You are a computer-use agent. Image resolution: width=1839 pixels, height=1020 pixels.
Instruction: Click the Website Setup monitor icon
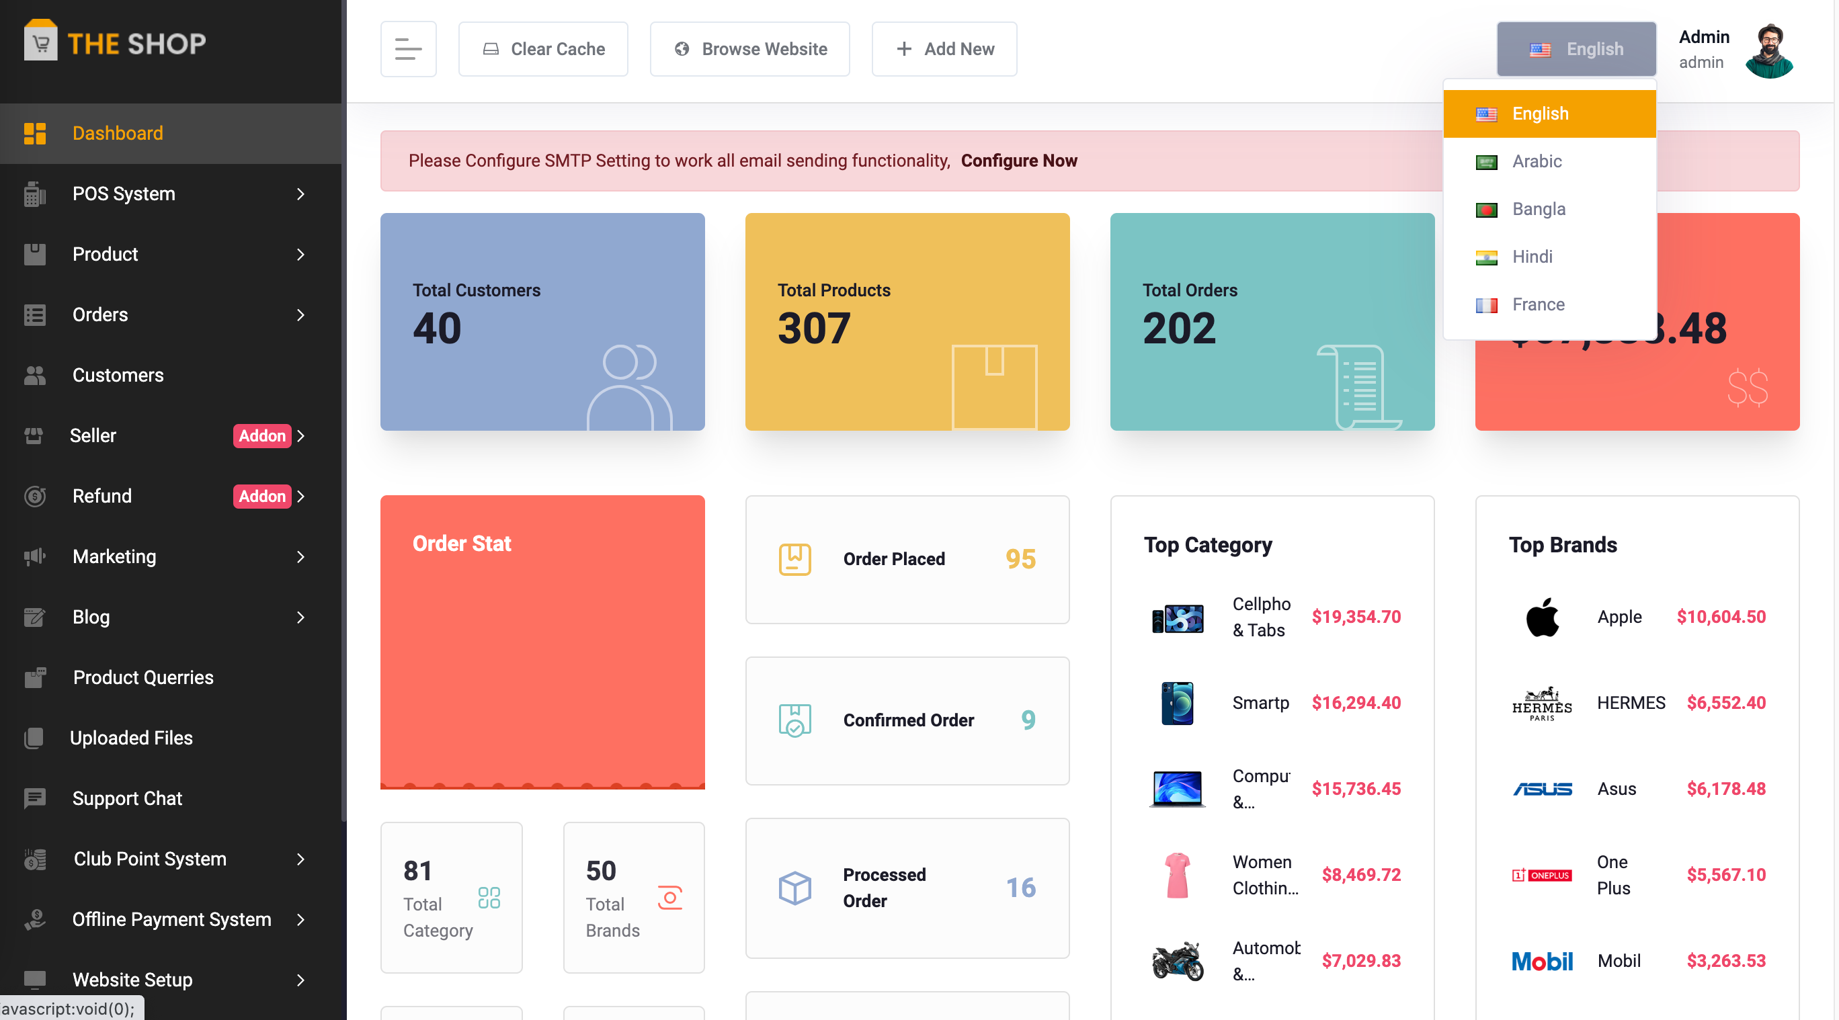coord(34,979)
